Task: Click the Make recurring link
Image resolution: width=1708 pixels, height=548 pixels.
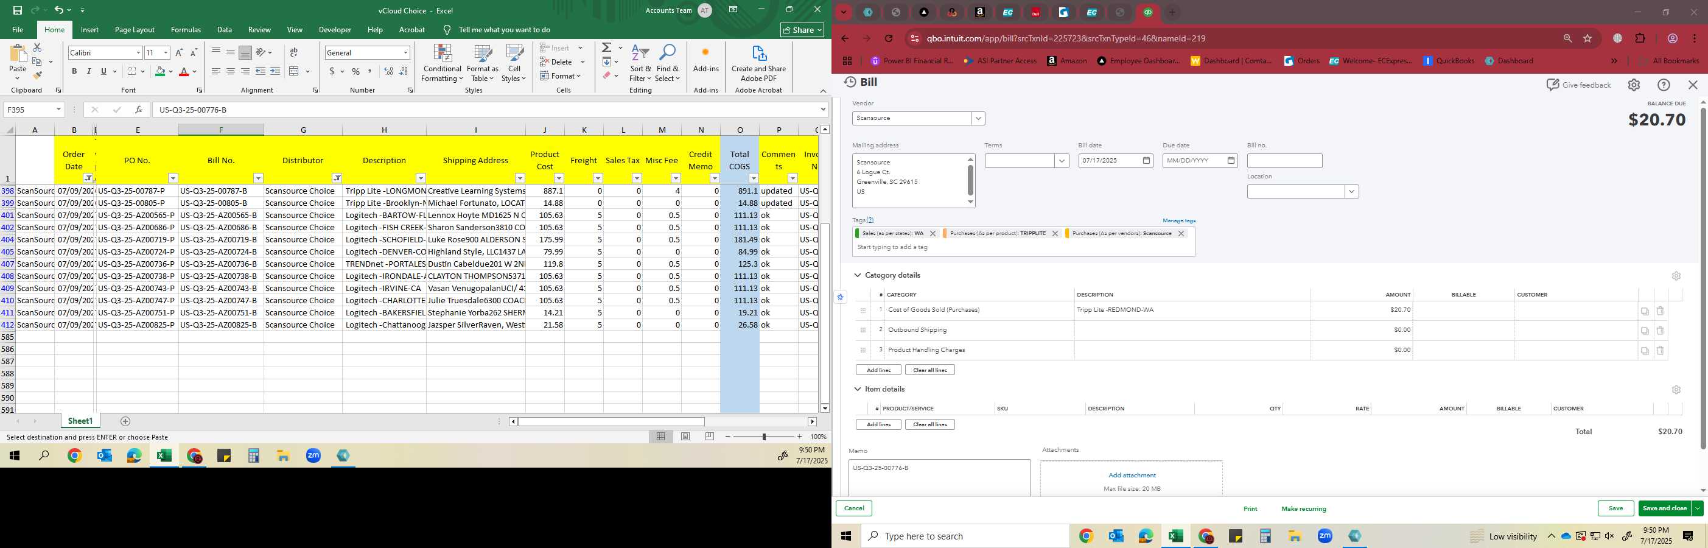Action: point(1304,509)
